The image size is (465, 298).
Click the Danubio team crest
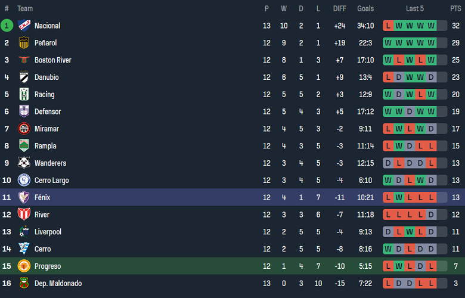pos(24,77)
